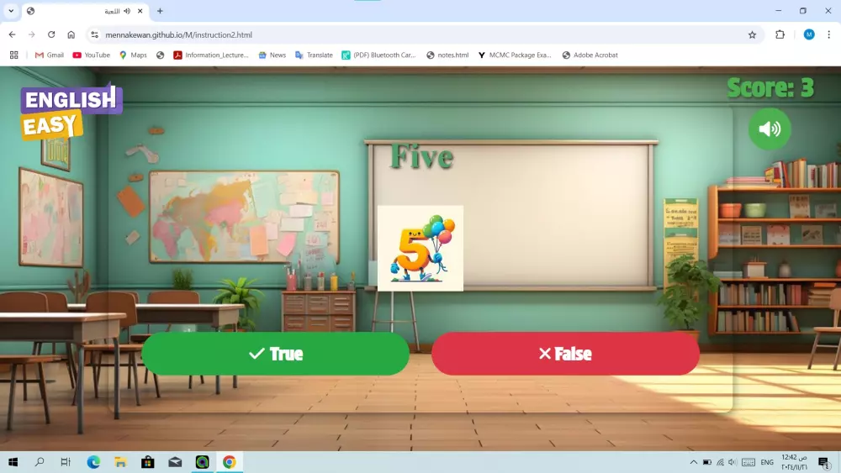841x473 pixels.
Task: Open network settings tray icon
Action: coord(720,462)
